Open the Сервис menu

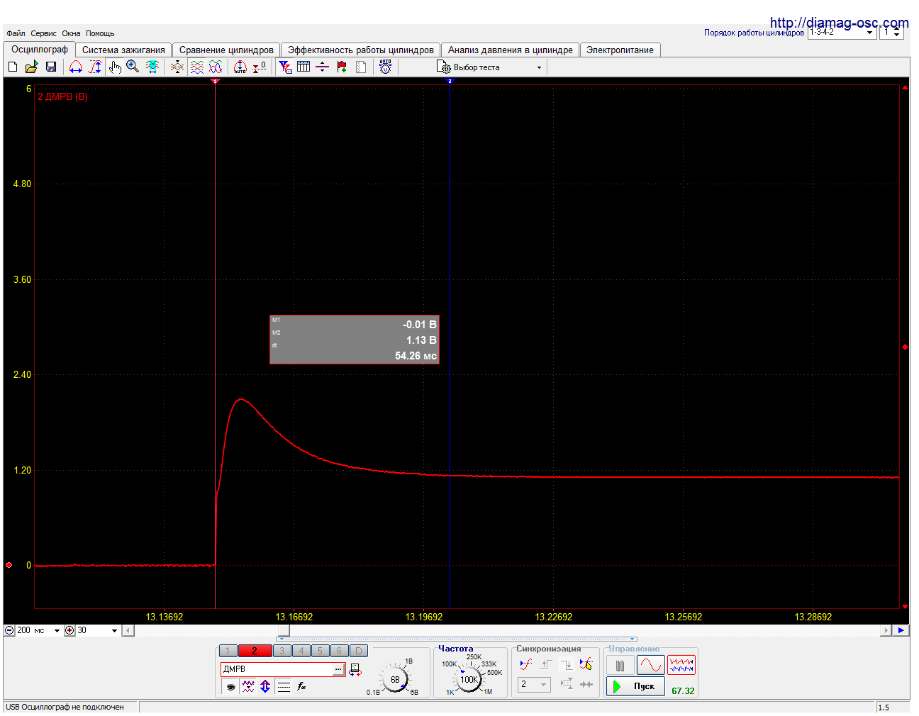pyautogui.click(x=43, y=33)
